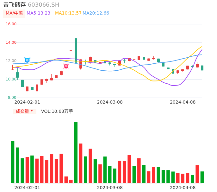The image size is (217, 192).
Task: Click the tallest green volume bar
Action: pyautogui.click(x=76, y=152)
